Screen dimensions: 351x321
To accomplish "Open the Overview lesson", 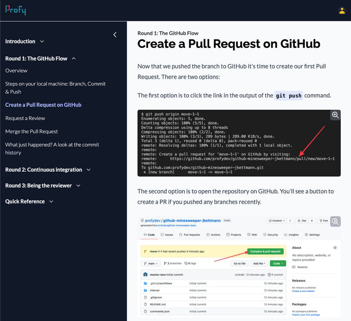I will coord(17,71).
